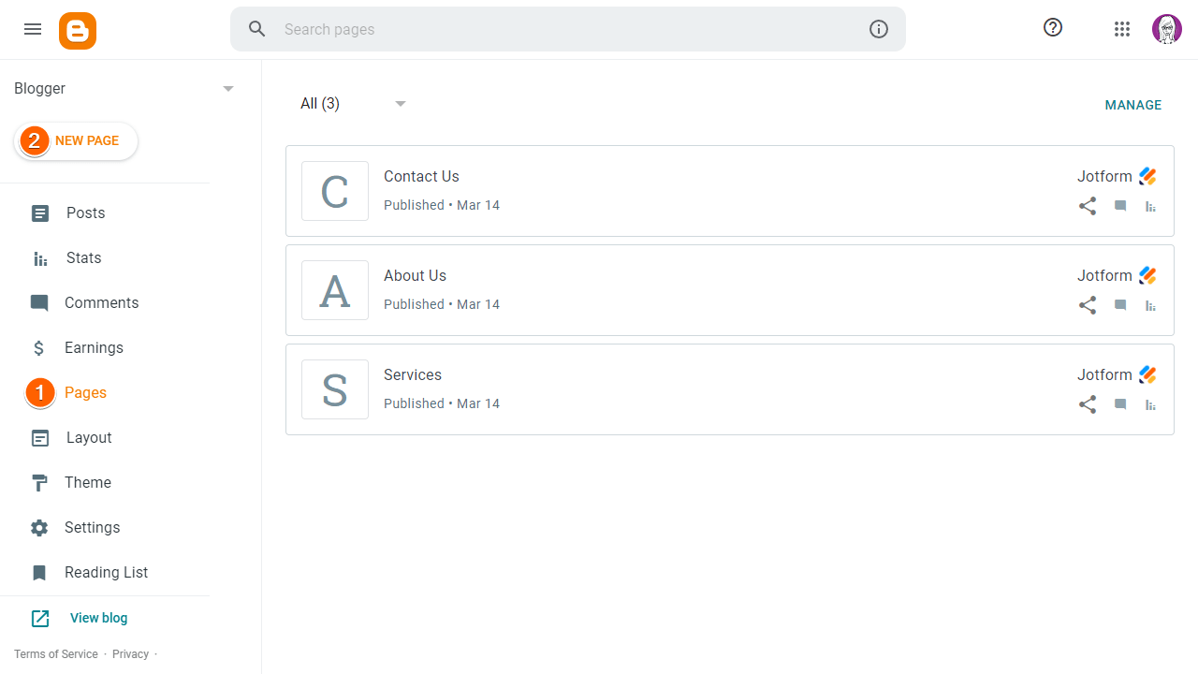Viewport: 1198px width, 674px height.
Task: Open the share icon for Contact Us
Action: coord(1088,206)
